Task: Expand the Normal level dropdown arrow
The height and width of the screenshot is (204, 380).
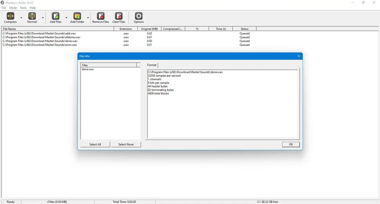Action: coord(43,18)
